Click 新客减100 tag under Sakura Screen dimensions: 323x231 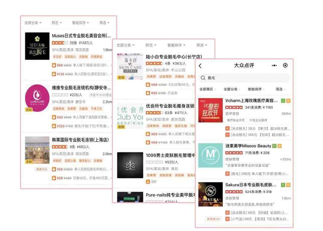(214, 219)
